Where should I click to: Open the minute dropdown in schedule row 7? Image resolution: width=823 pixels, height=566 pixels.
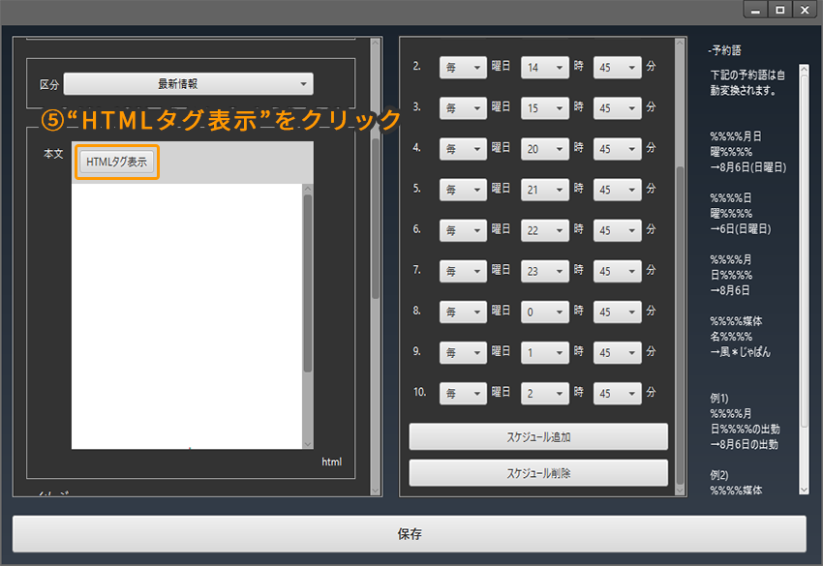[618, 271]
